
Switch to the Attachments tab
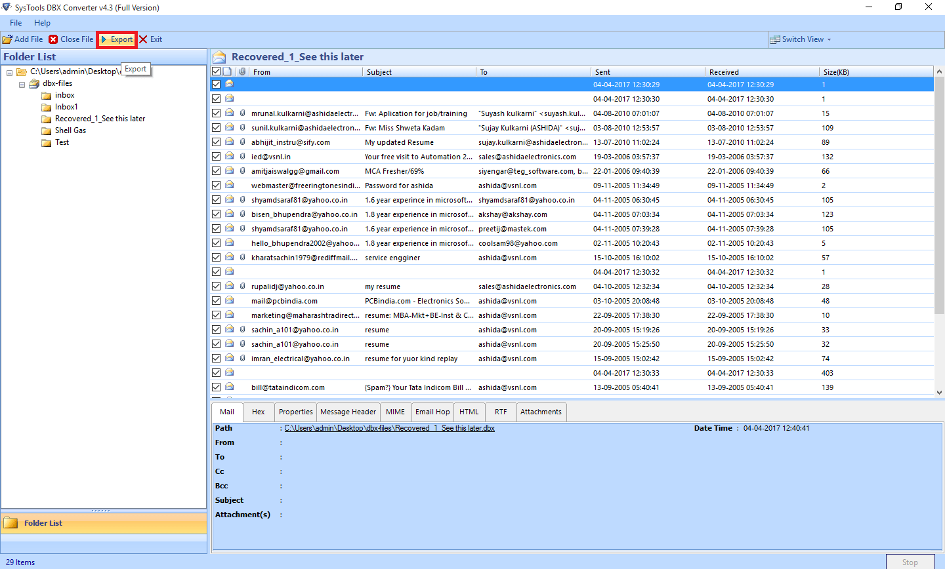pyautogui.click(x=541, y=412)
